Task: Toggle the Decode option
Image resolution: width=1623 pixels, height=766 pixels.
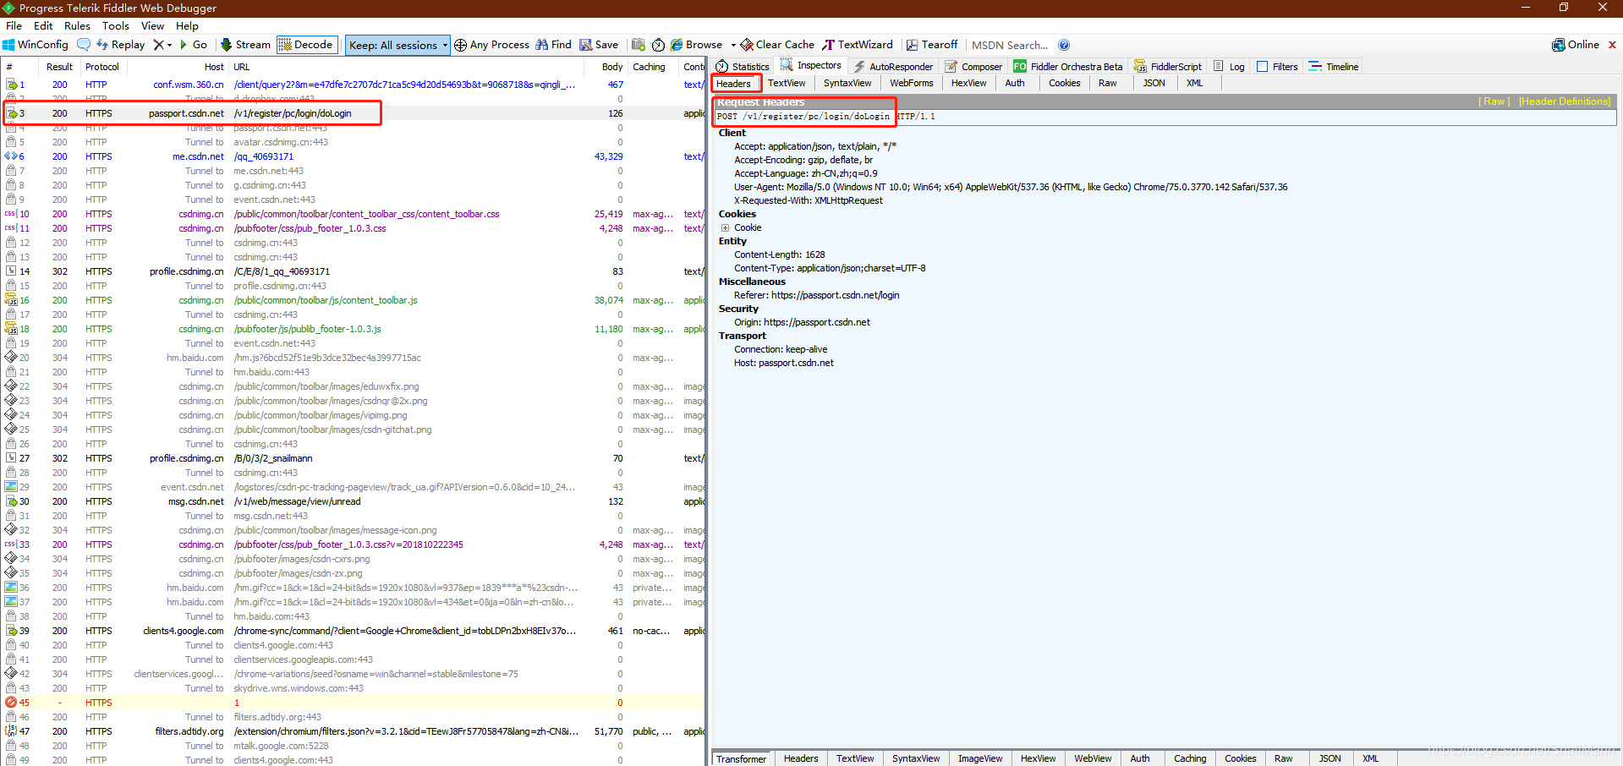Action: point(306,45)
